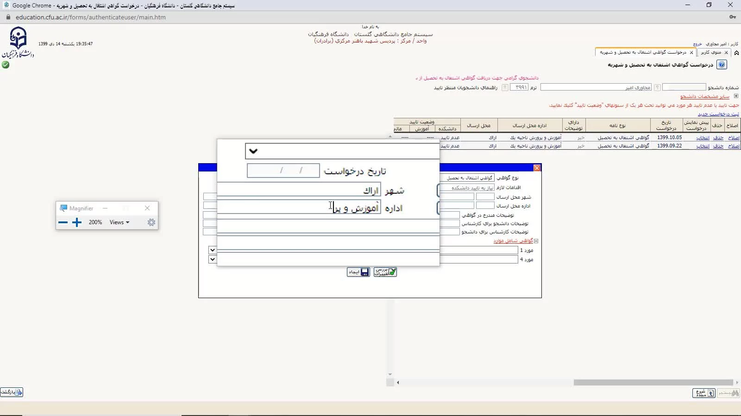Screen dimensions: 741x416
Task: Click the blue help question mark icon
Action: click(722, 65)
